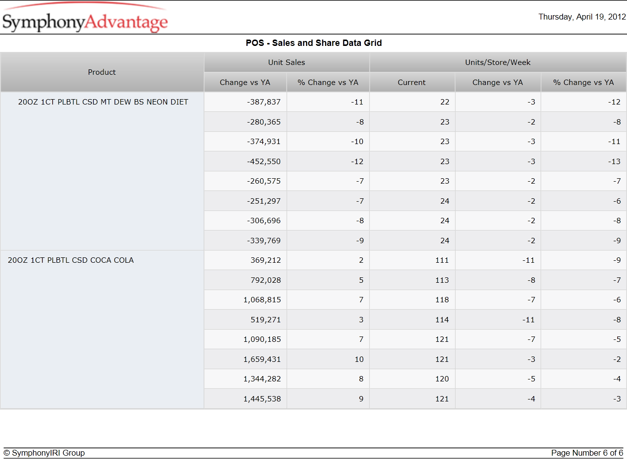Click the % Change value -13 in the -452,550 row
This screenshot has height=462, width=627.
614,162
